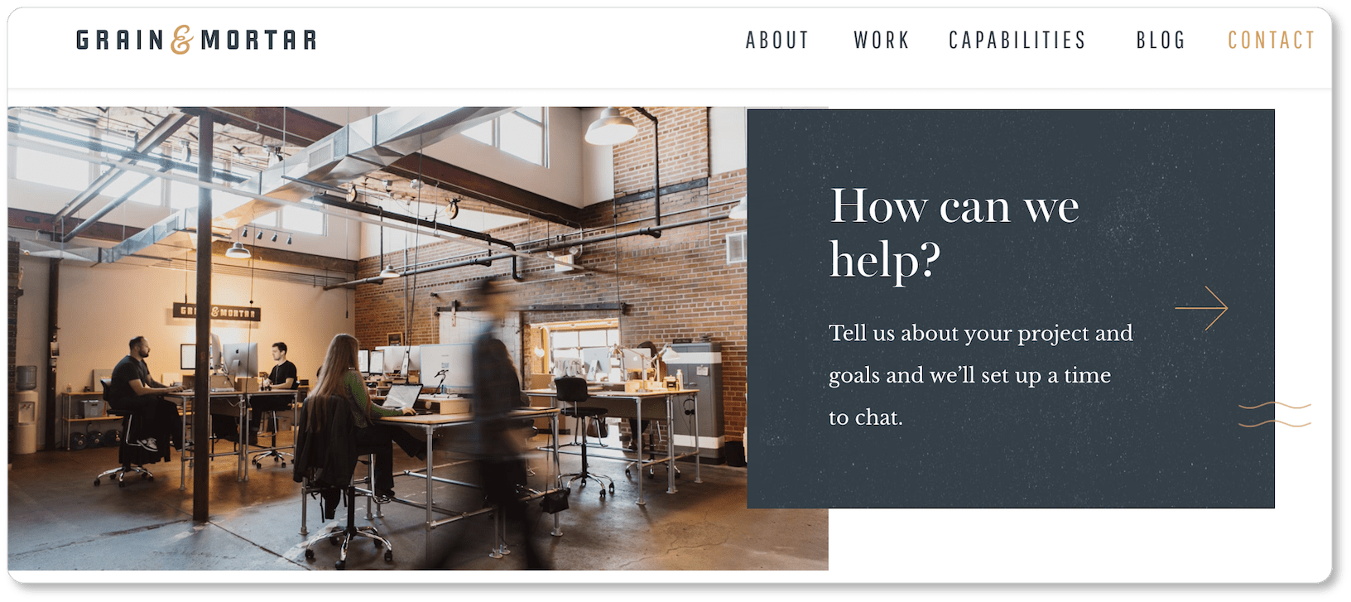Click the pendant lamp in photo

pyautogui.click(x=611, y=126)
